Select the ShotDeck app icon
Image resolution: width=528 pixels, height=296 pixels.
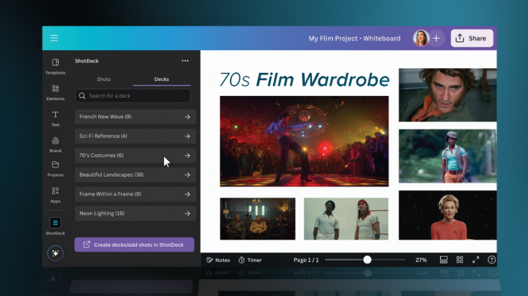click(56, 226)
